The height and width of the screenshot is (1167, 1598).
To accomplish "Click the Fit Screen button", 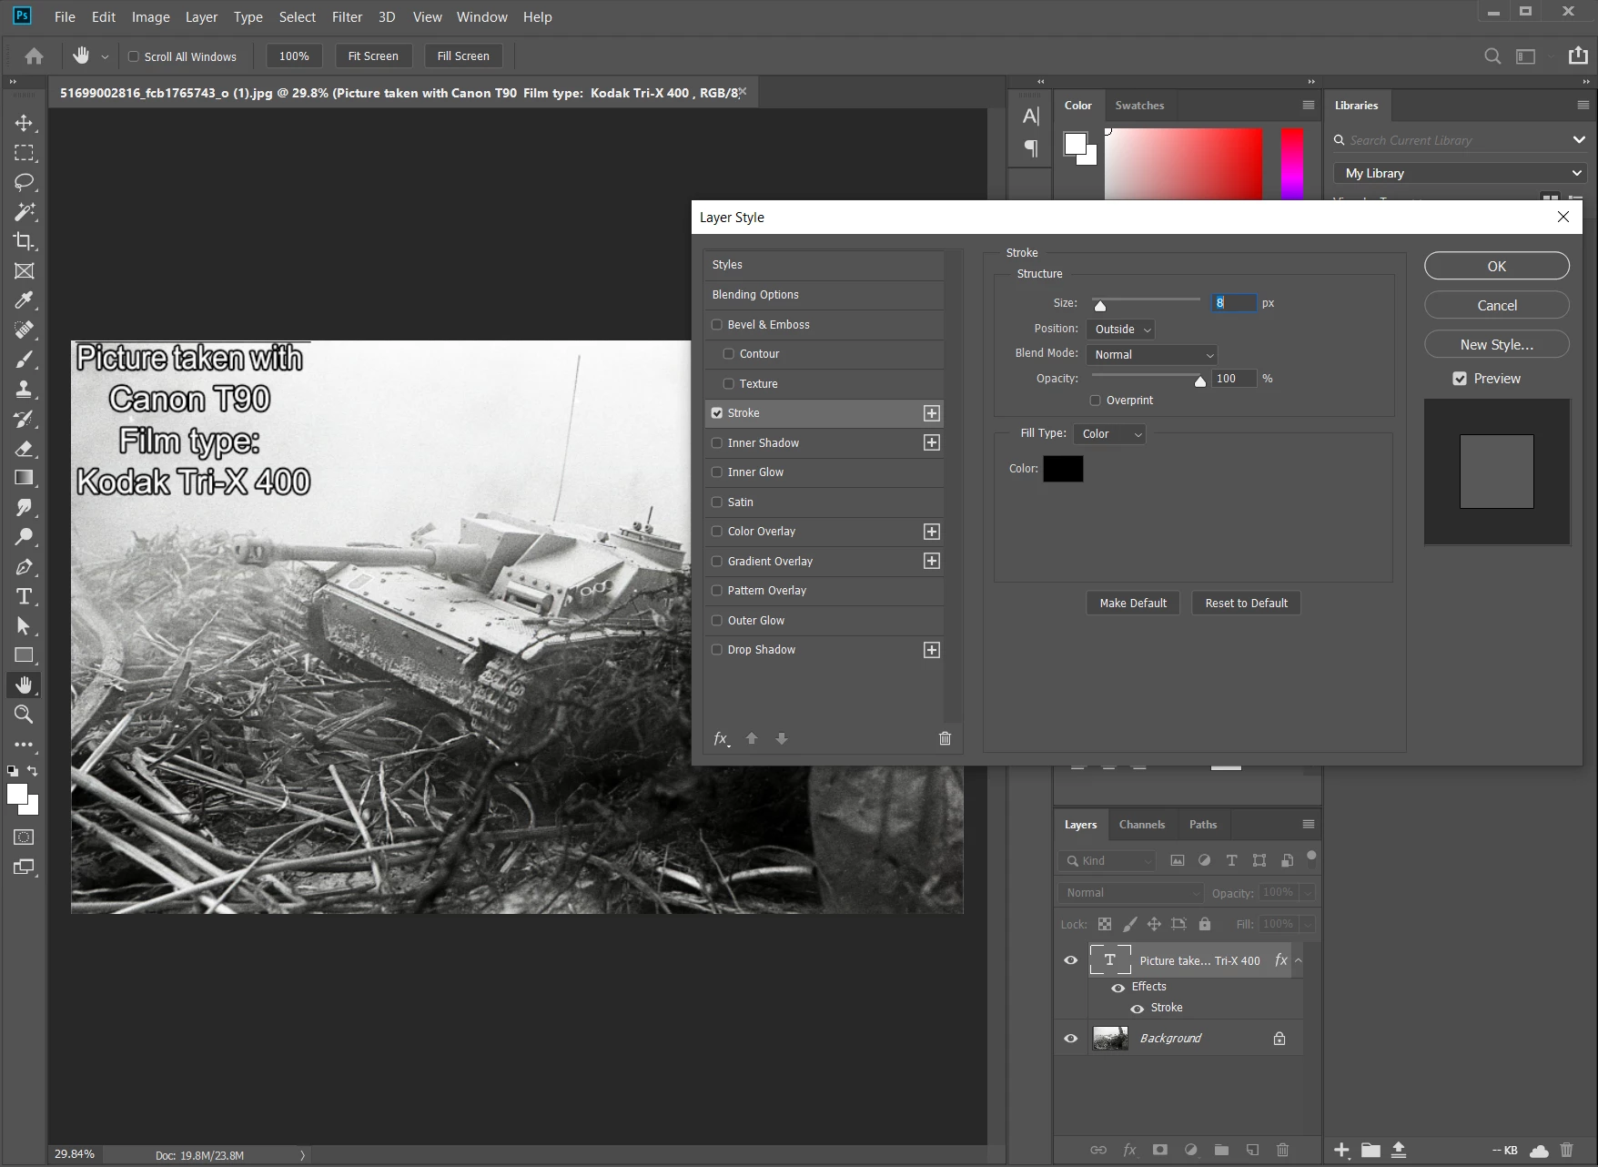I will click(x=373, y=56).
